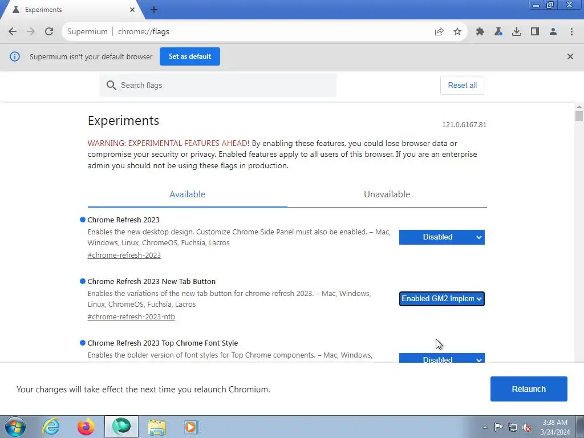Open the taskbar clock showing 3:38 AM
This screenshot has height=438, width=584.
[555, 427]
